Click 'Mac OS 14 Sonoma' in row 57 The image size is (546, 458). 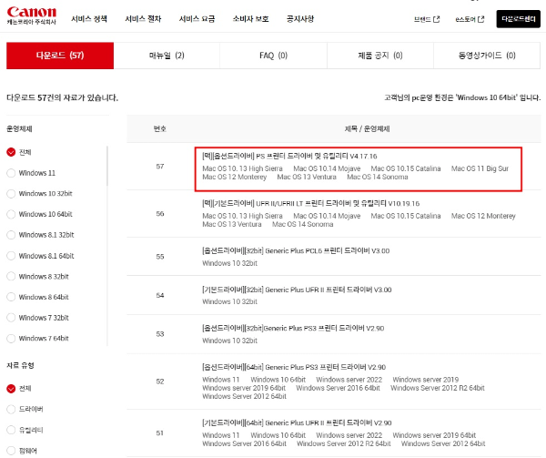377,177
